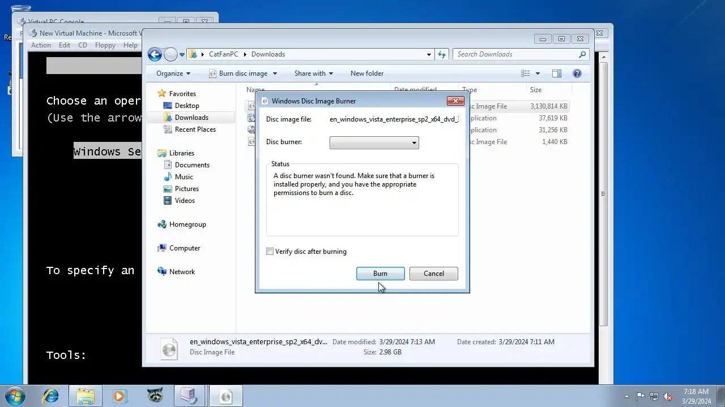Select Libraries in navigation pane
725x407 pixels.
(x=182, y=153)
